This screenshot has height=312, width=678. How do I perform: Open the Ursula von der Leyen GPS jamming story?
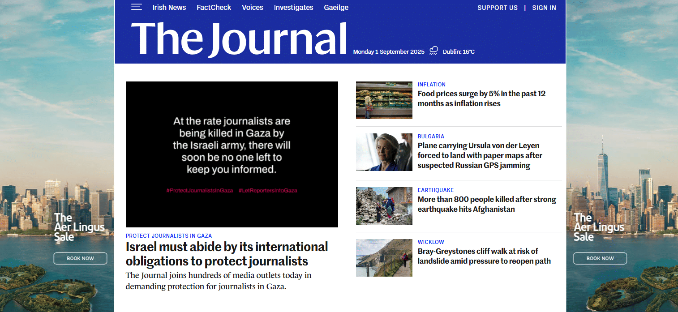click(x=480, y=155)
